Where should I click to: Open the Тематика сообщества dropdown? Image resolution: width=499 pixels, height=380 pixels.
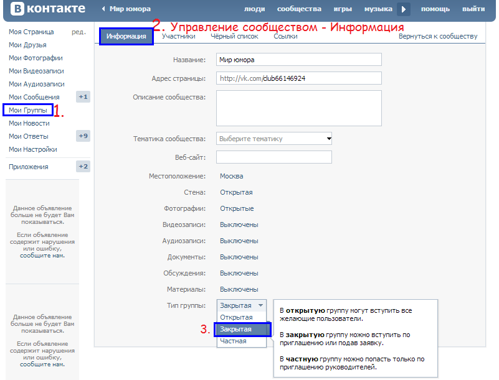click(274, 139)
